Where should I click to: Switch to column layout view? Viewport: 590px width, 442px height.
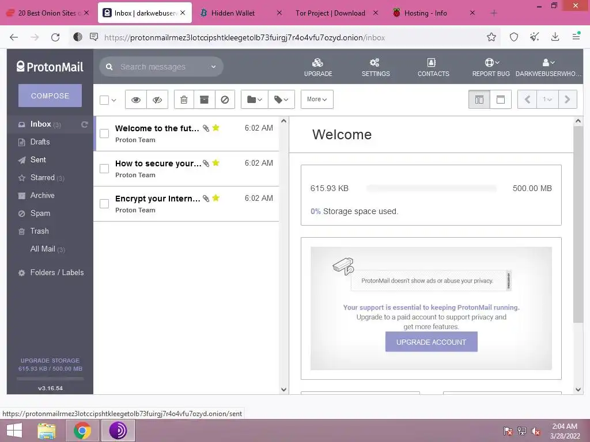(479, 100)
